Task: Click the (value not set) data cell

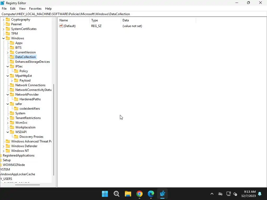Action: 132,26
